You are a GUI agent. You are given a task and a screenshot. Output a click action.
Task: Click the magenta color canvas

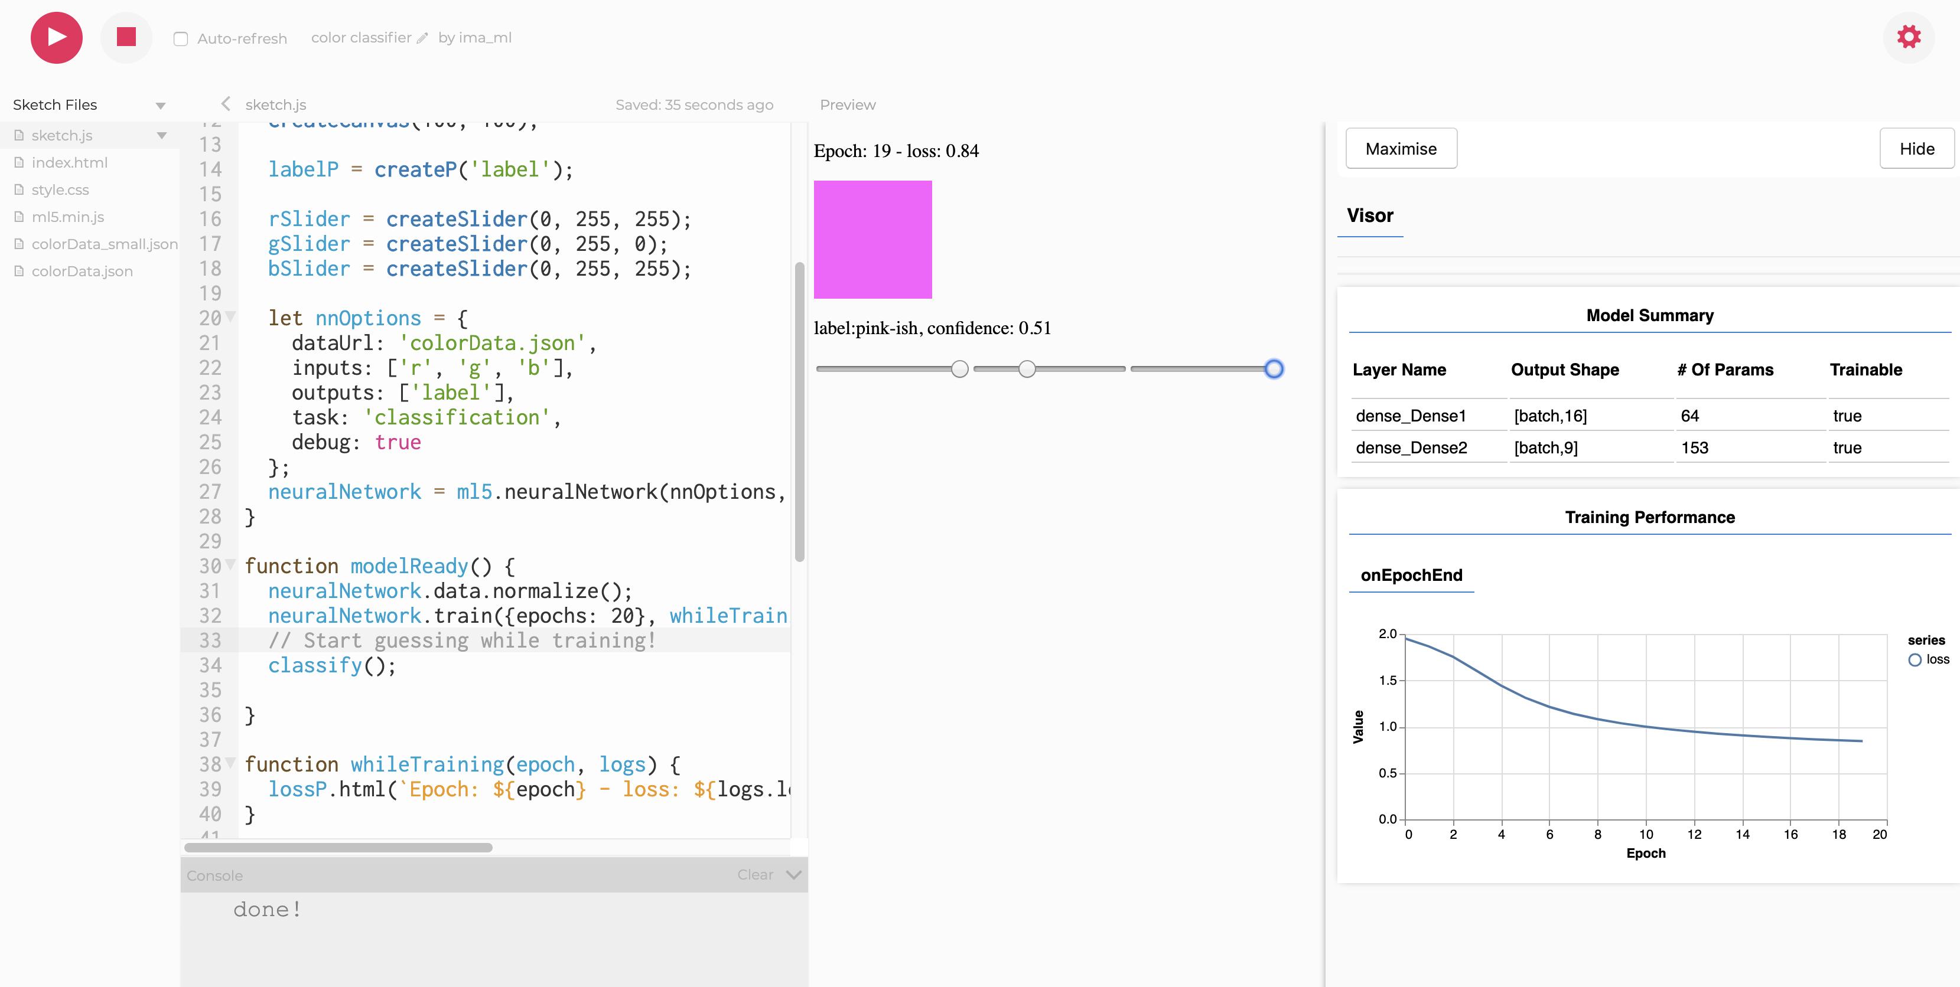tap(872, 240)
